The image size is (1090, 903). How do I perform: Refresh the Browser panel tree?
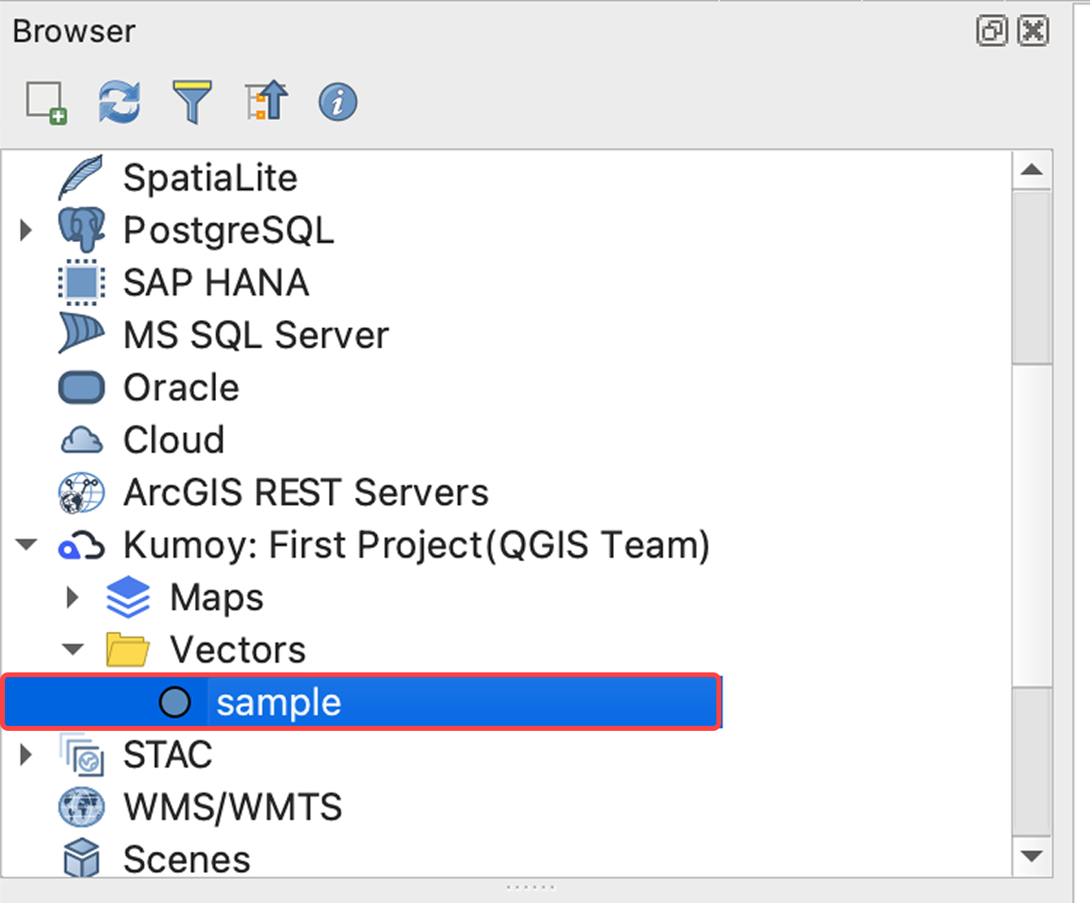[x=119, y=102]
